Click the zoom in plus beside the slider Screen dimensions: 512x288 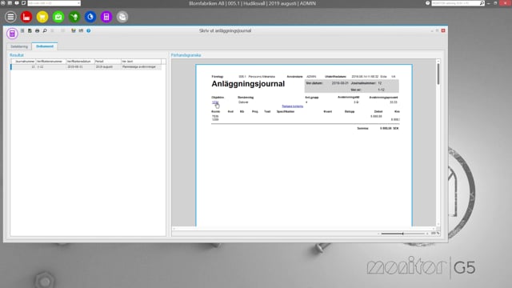point(427,234)
